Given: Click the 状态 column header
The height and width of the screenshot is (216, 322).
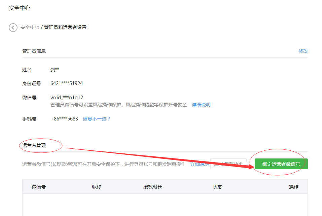Looking at the screenshot, I should pyautogui.click(x=217, y=187).
